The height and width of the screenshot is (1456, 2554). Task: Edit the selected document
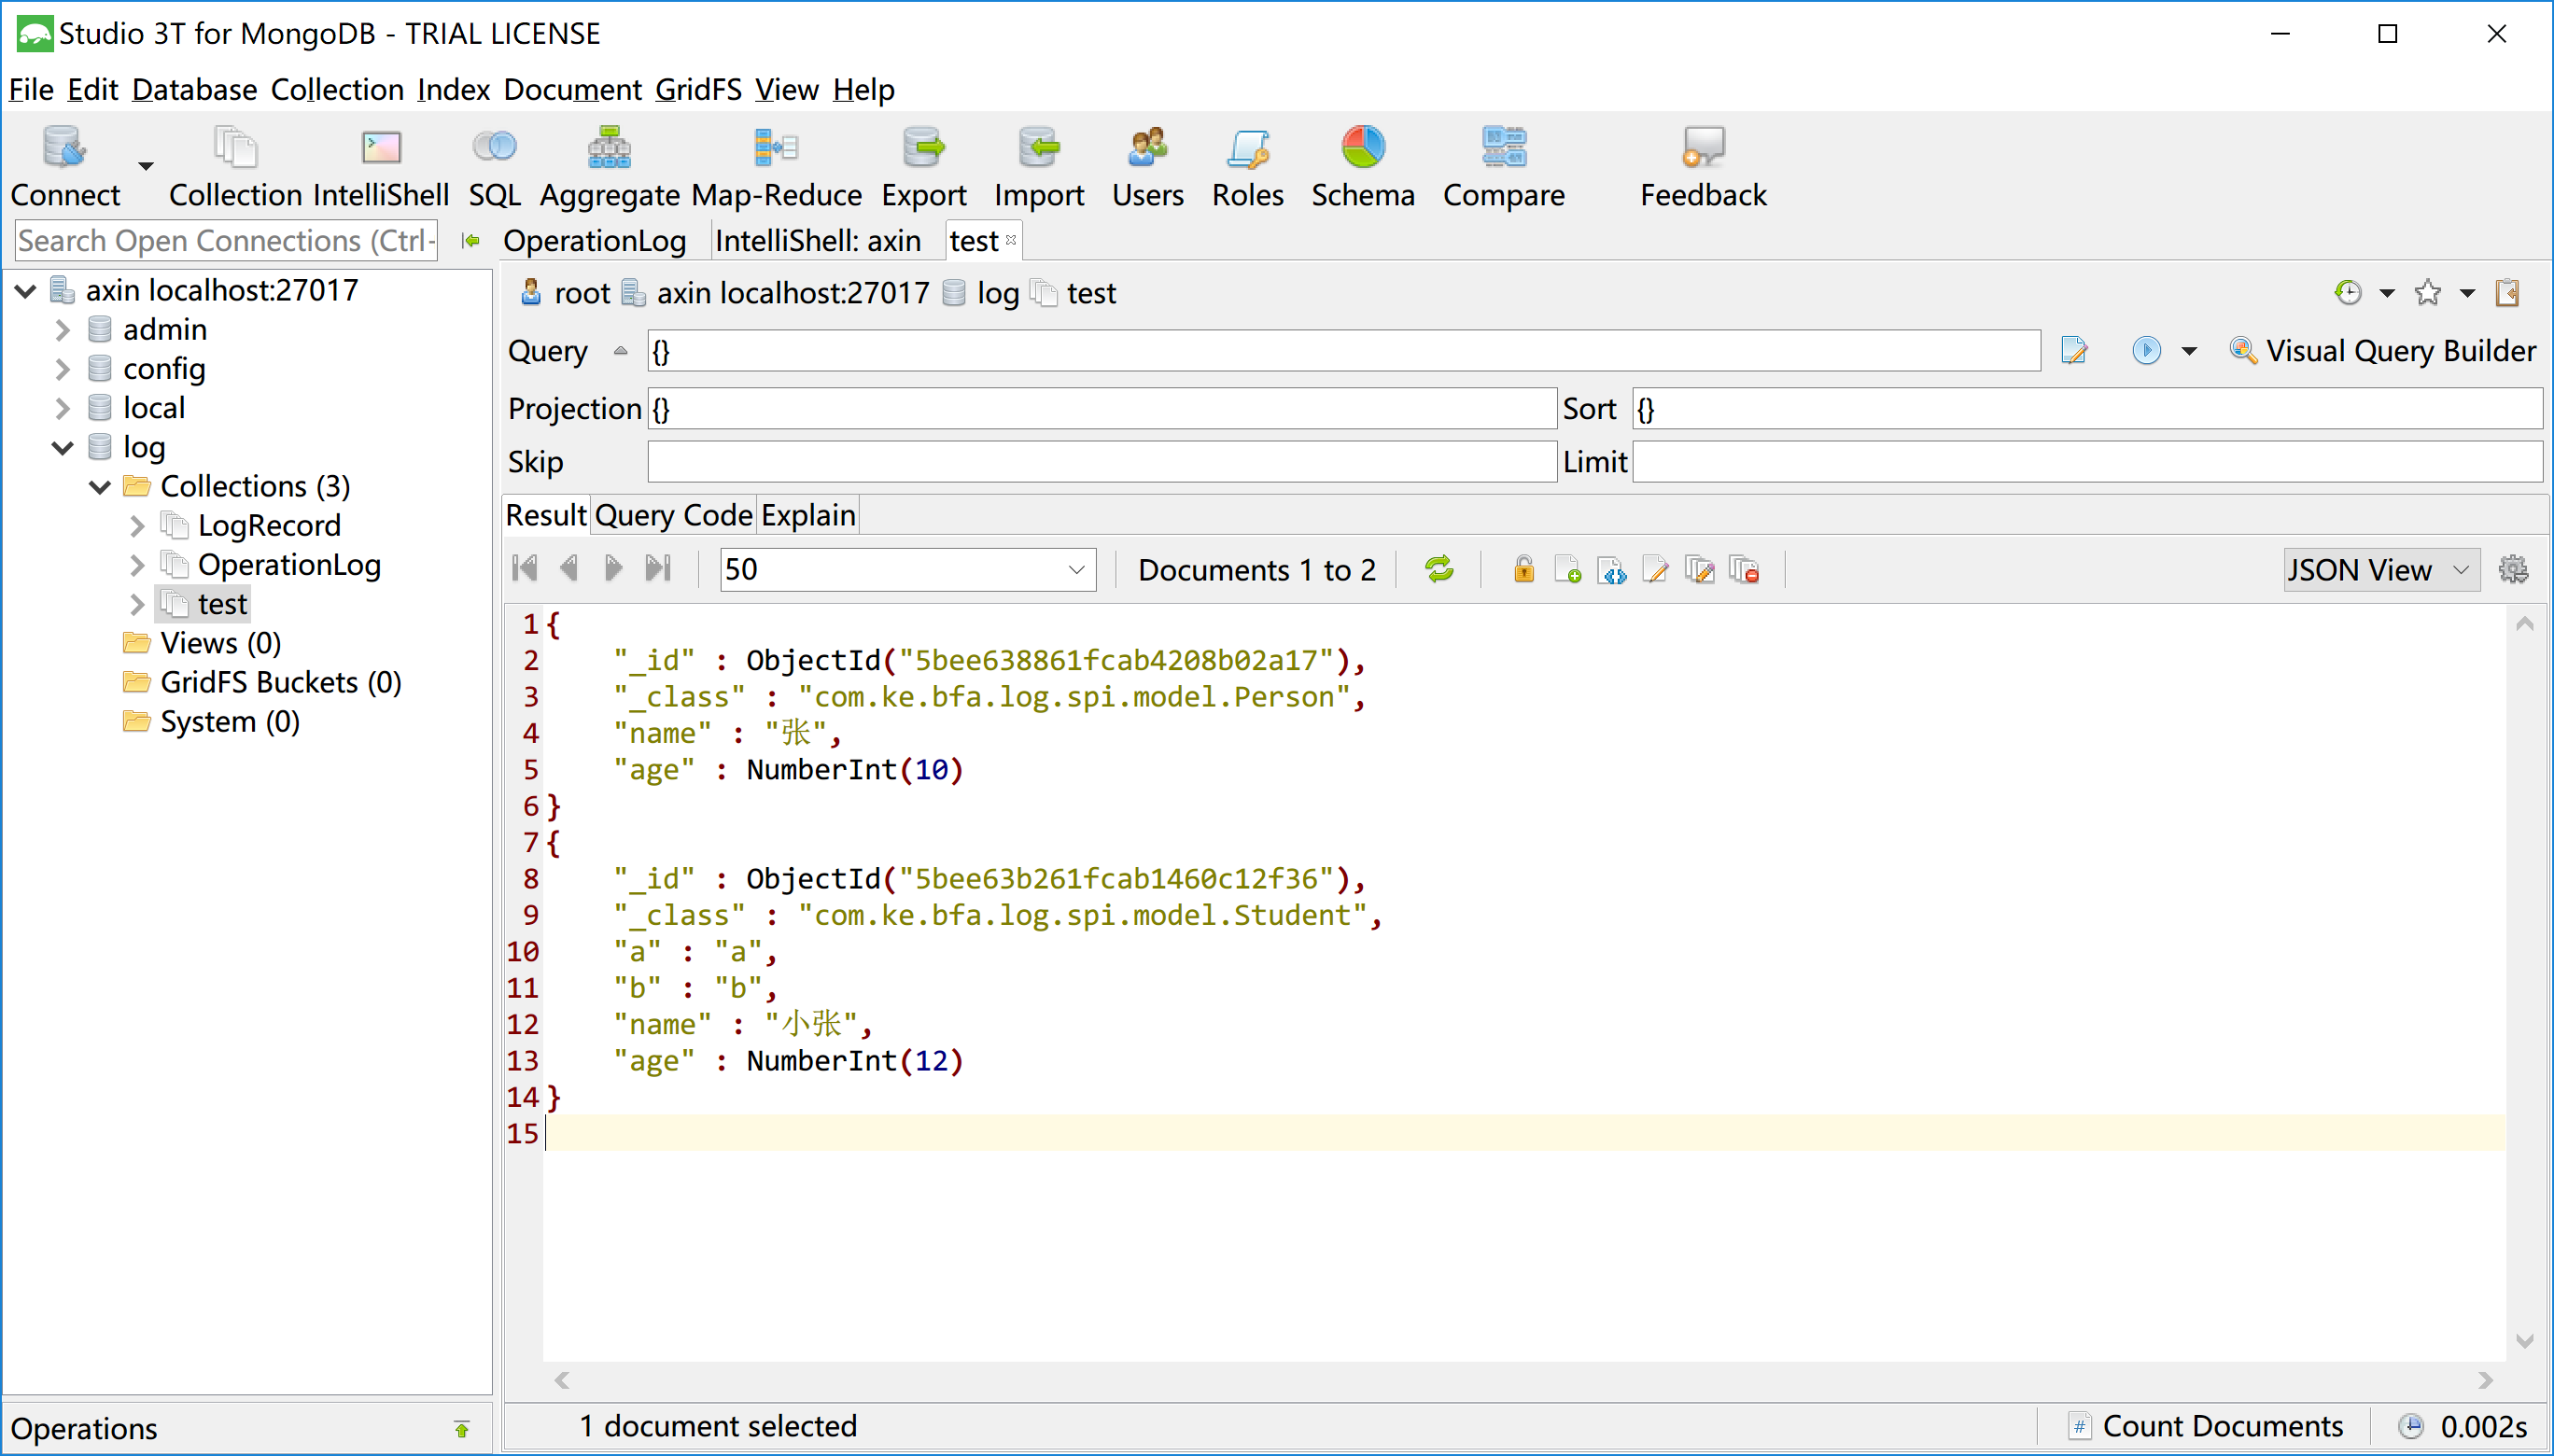pos(1655,569)
